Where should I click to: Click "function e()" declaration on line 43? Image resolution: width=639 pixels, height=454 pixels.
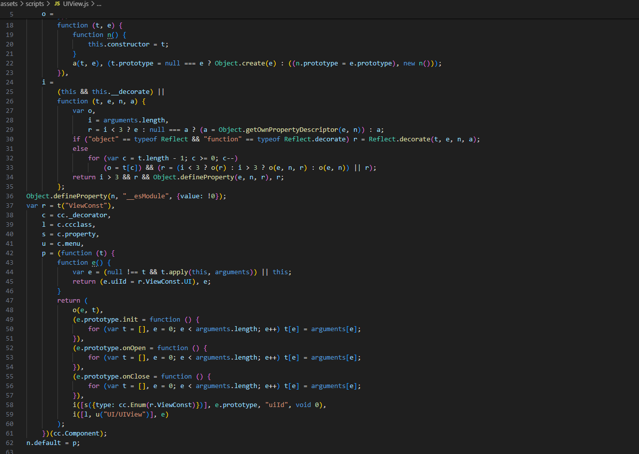pyautogui.click(x=80, y=262)
